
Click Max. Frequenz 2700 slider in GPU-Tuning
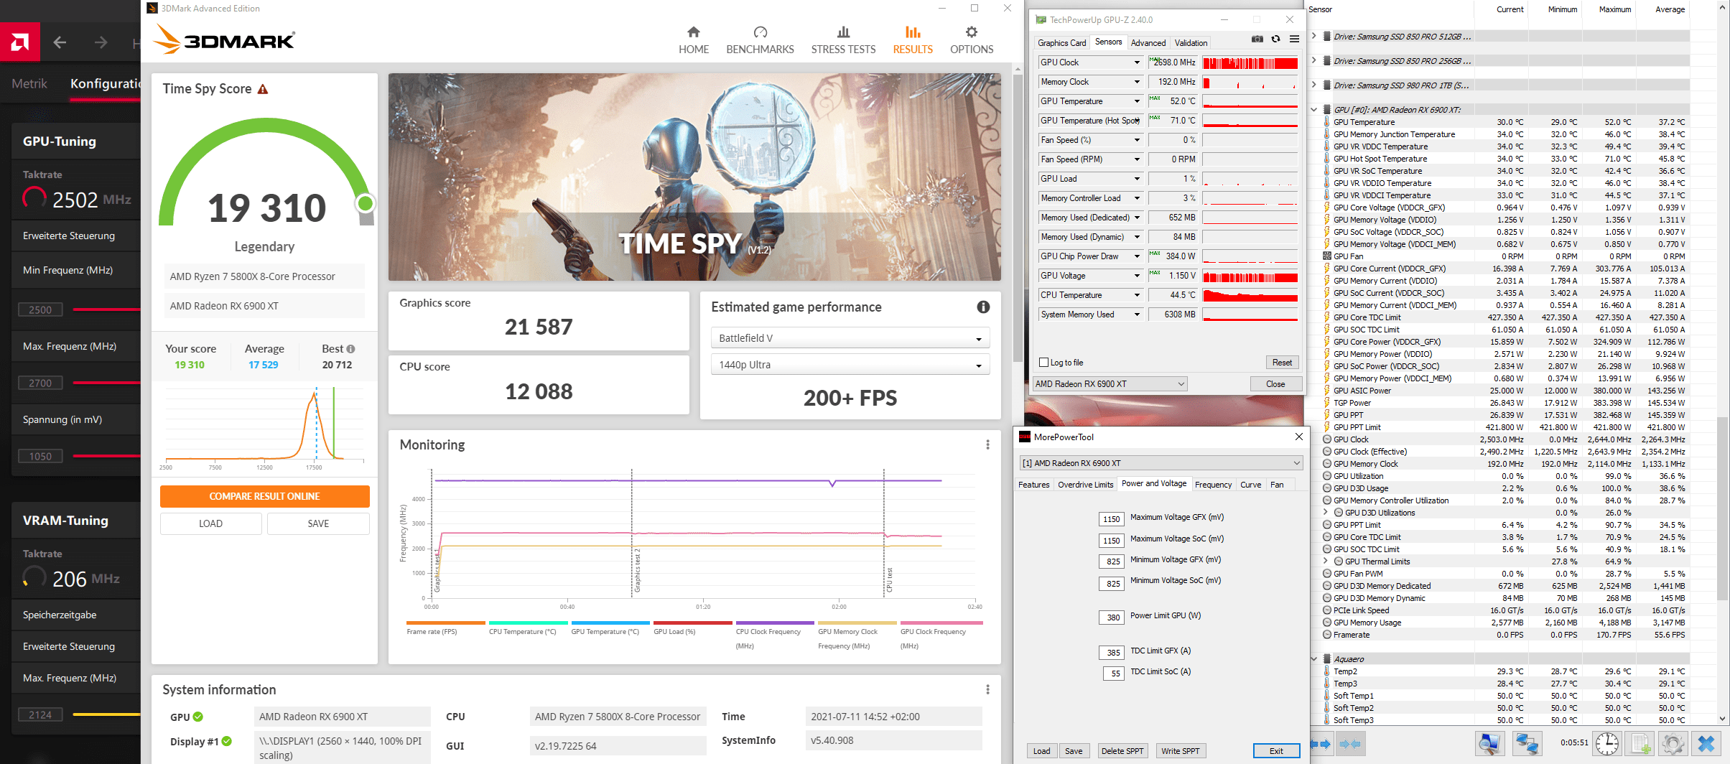(x=106, y=383)
